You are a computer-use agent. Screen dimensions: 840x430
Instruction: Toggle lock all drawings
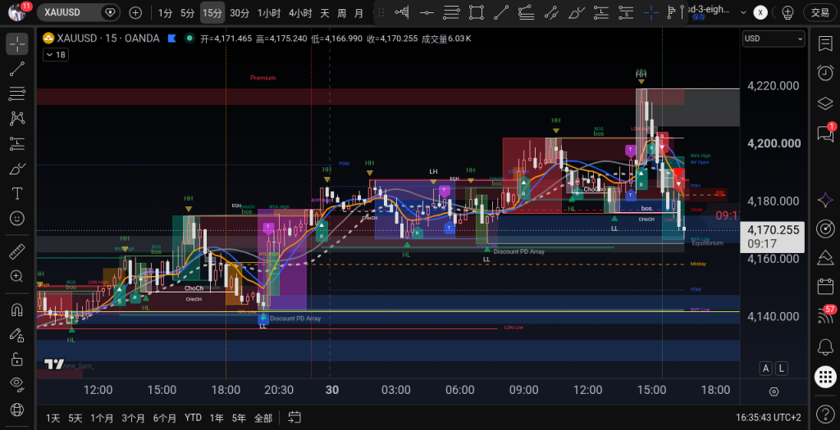(x=17, y=360)
